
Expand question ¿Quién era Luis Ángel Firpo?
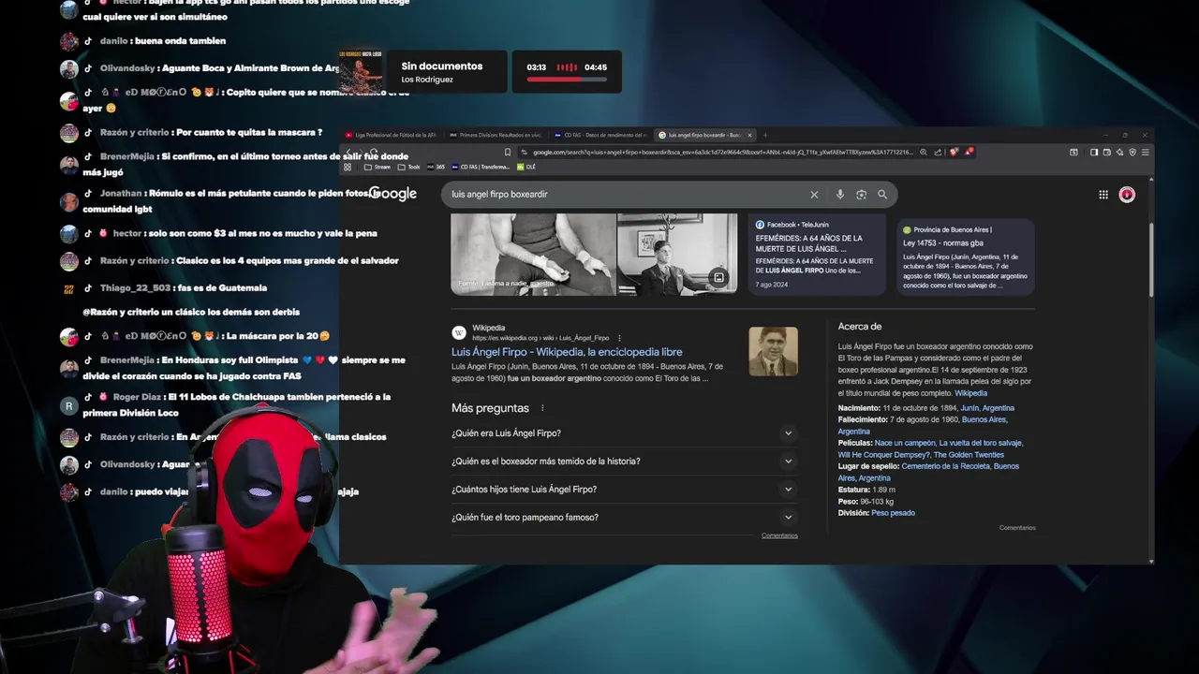(623, 433)
